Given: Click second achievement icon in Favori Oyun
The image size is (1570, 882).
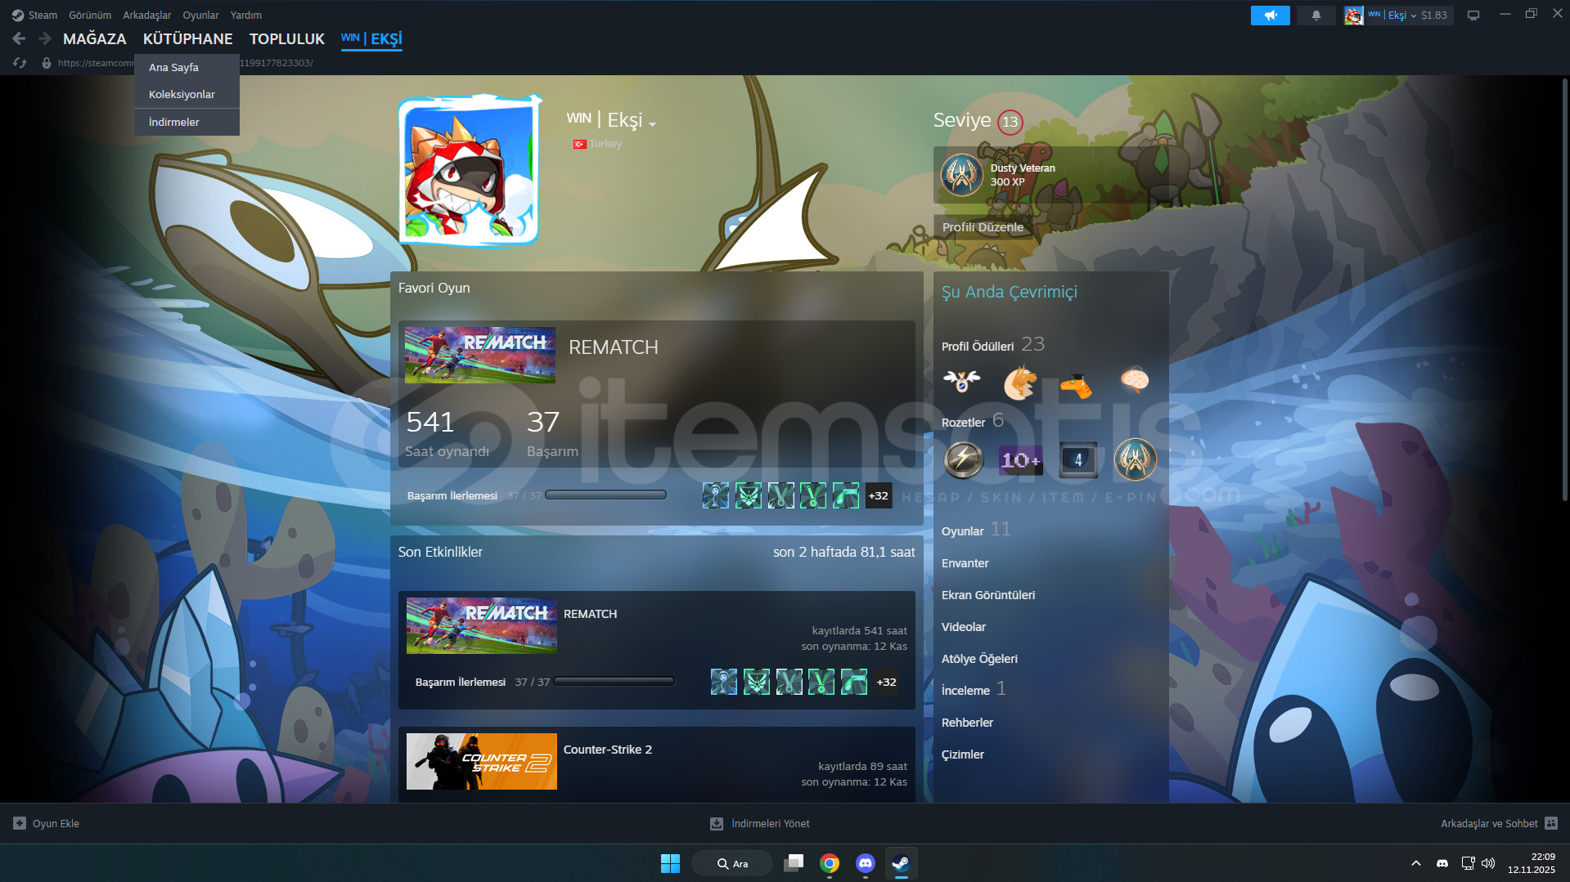Looking at the screenshot, I should click(x=748, y=495).
